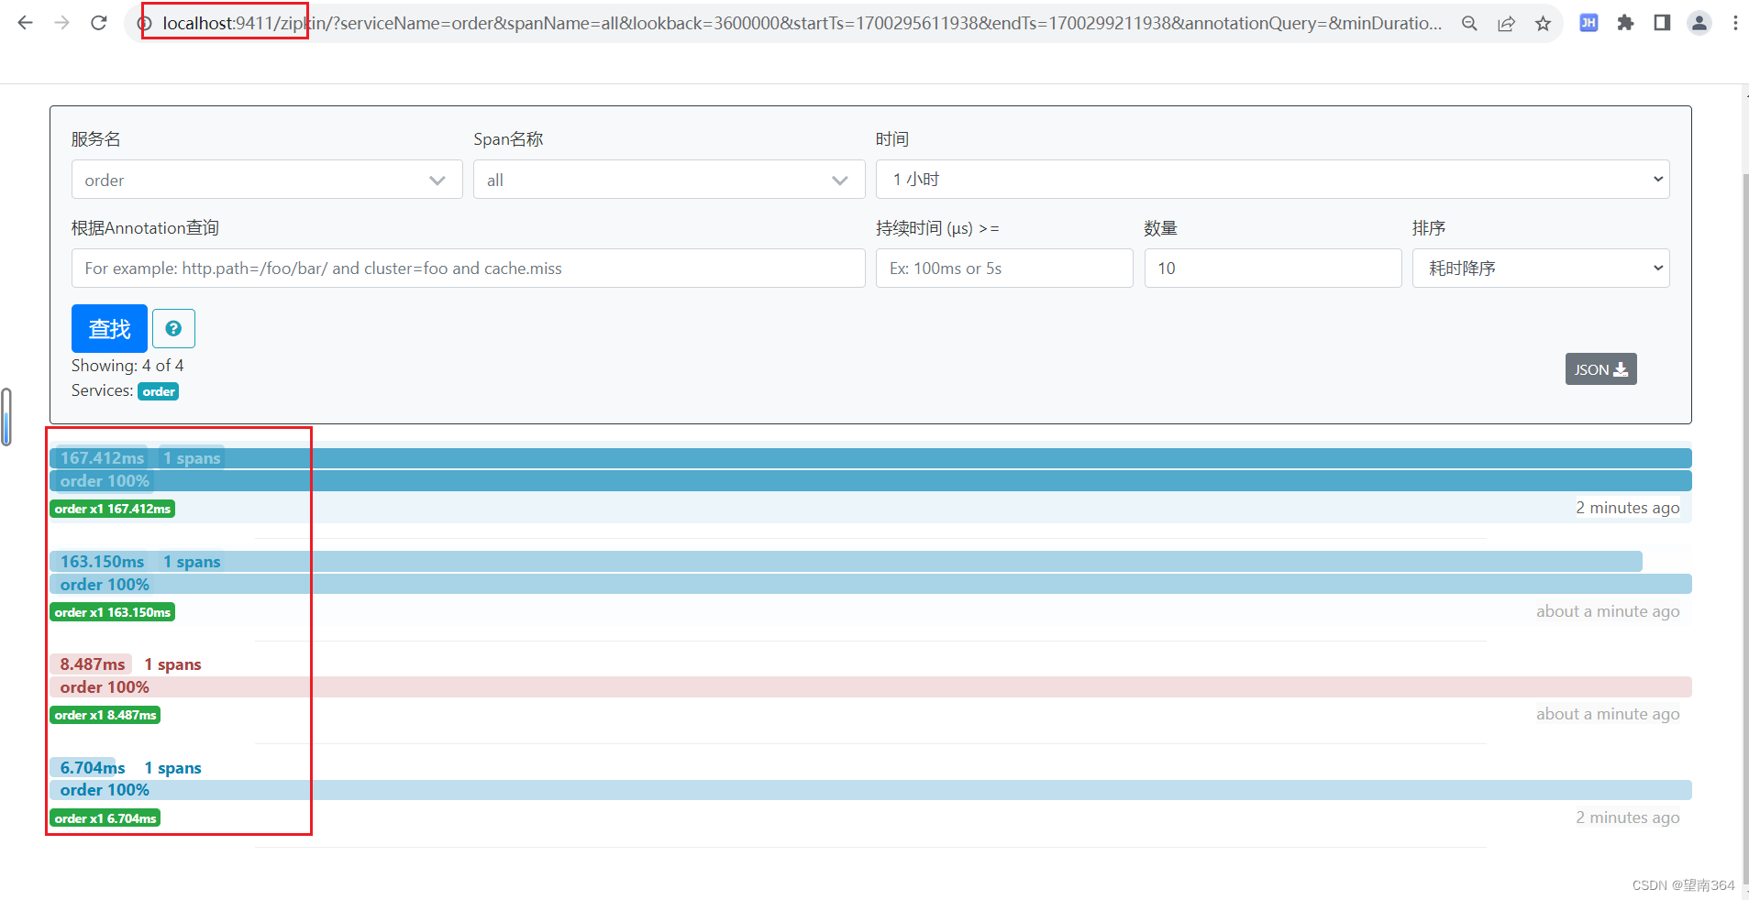Click the 根据Annotation查询 label
Viewport: 1749px width, 900px height.
[145, 228]
